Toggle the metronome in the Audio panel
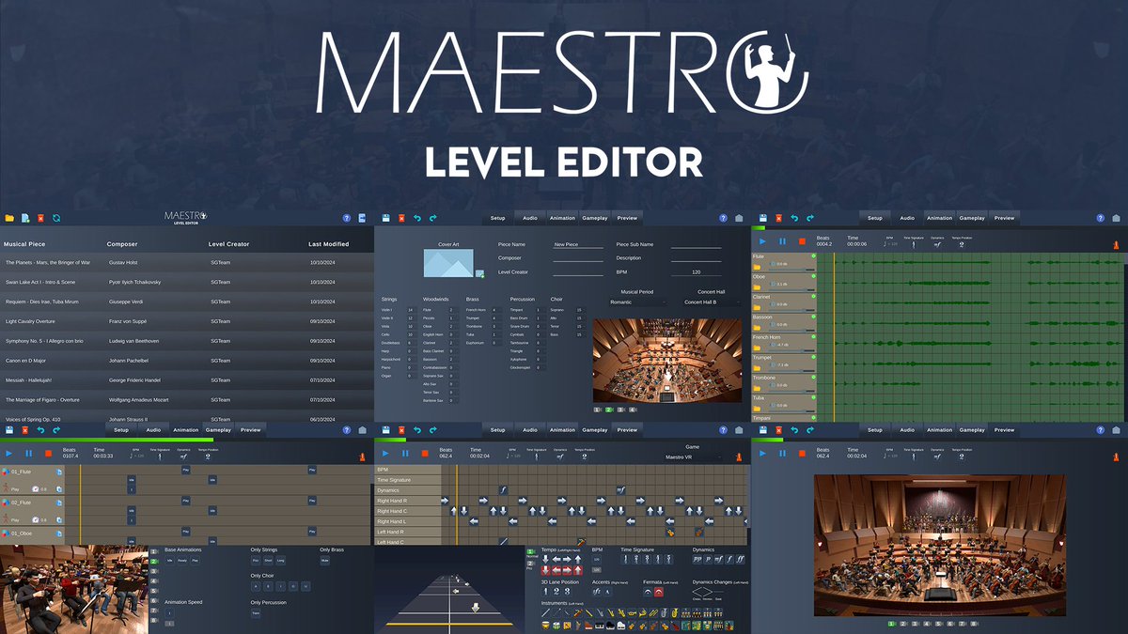The height and width of the screenshot is (634, 1128). (x=1116, y=245)
